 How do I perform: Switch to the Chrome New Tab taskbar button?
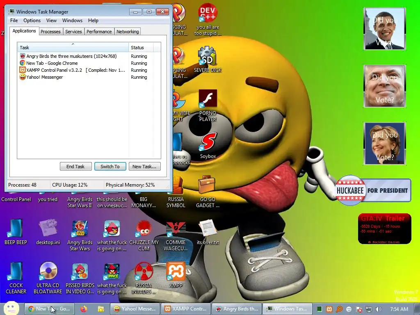point(49,309)
